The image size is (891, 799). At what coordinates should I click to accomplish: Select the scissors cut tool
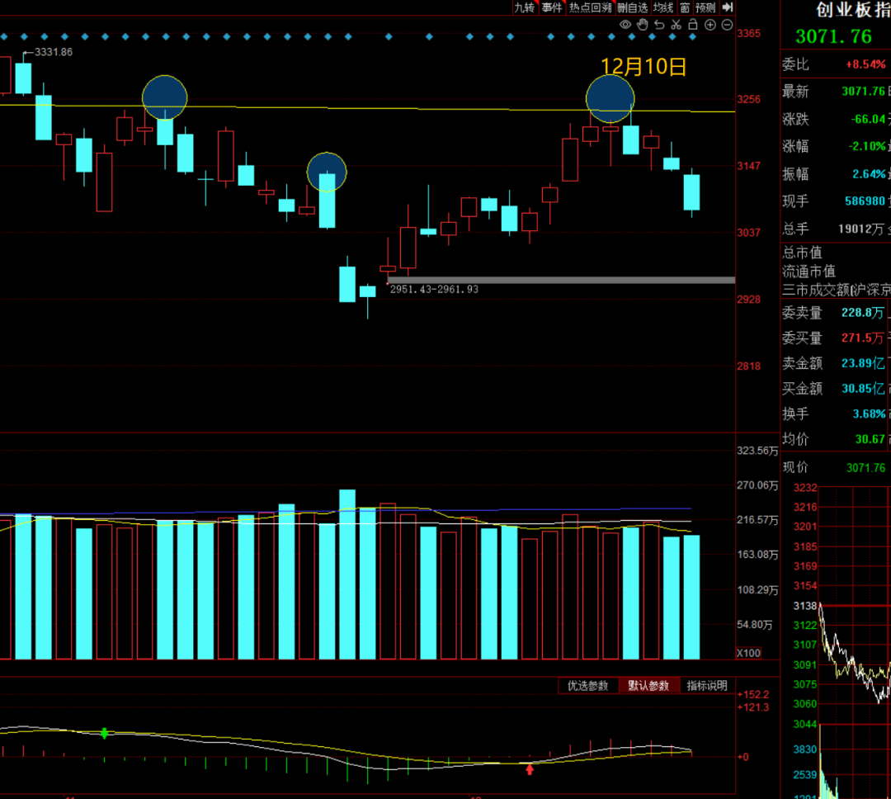coord(676,25)
